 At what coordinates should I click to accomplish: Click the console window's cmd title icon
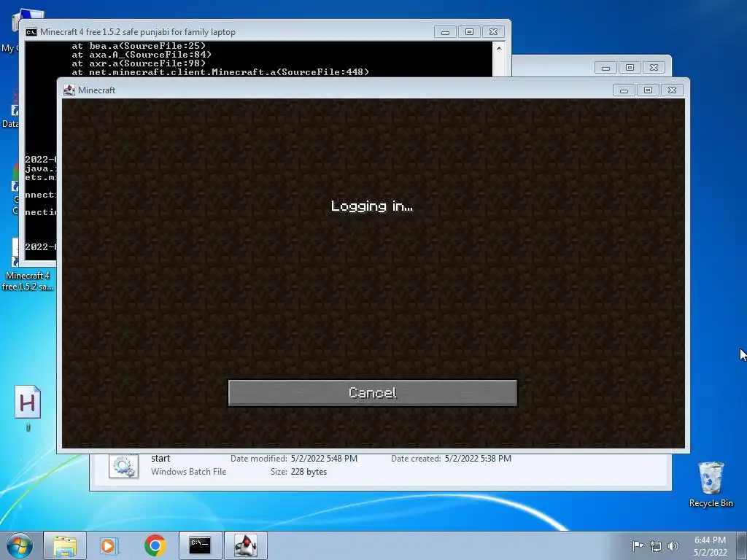[x=31, y=32]
